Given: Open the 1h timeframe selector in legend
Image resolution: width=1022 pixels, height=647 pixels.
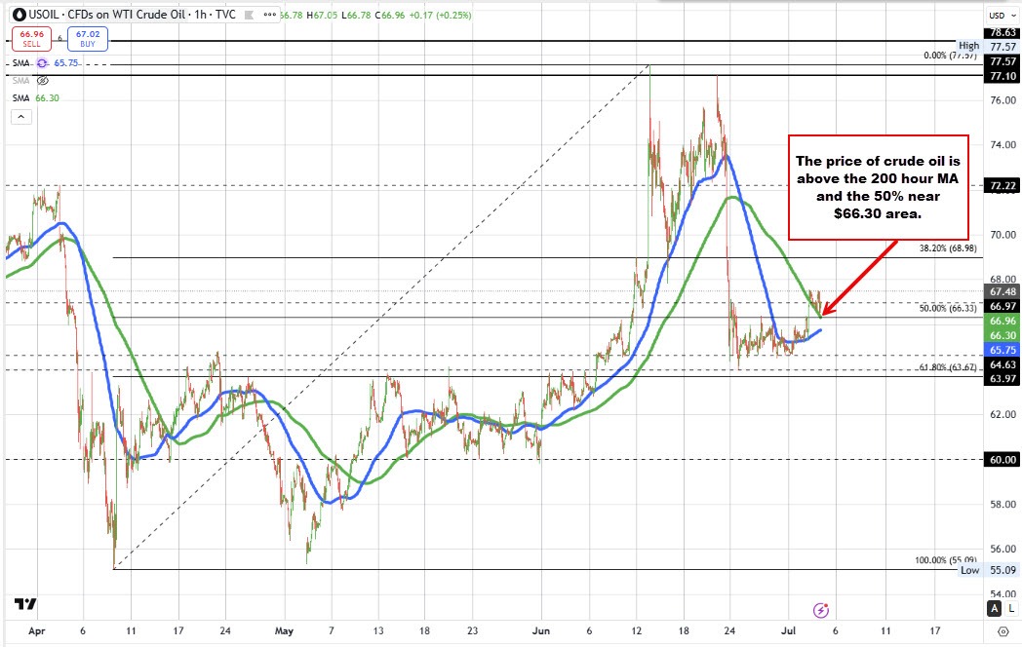Looking at the screenshot, I should (x=198, y=15).
